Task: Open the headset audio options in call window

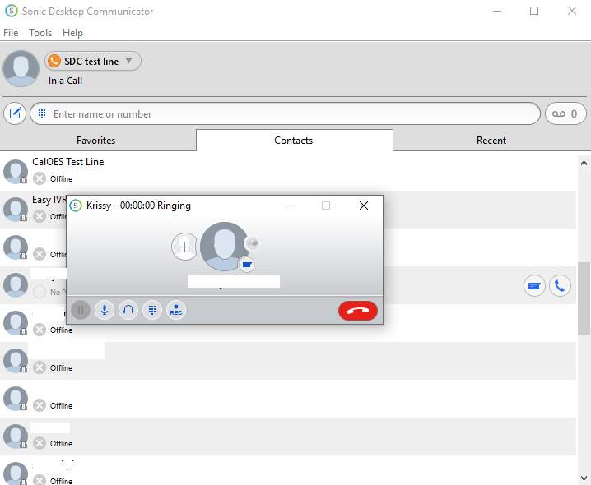Action: (128, 310)
